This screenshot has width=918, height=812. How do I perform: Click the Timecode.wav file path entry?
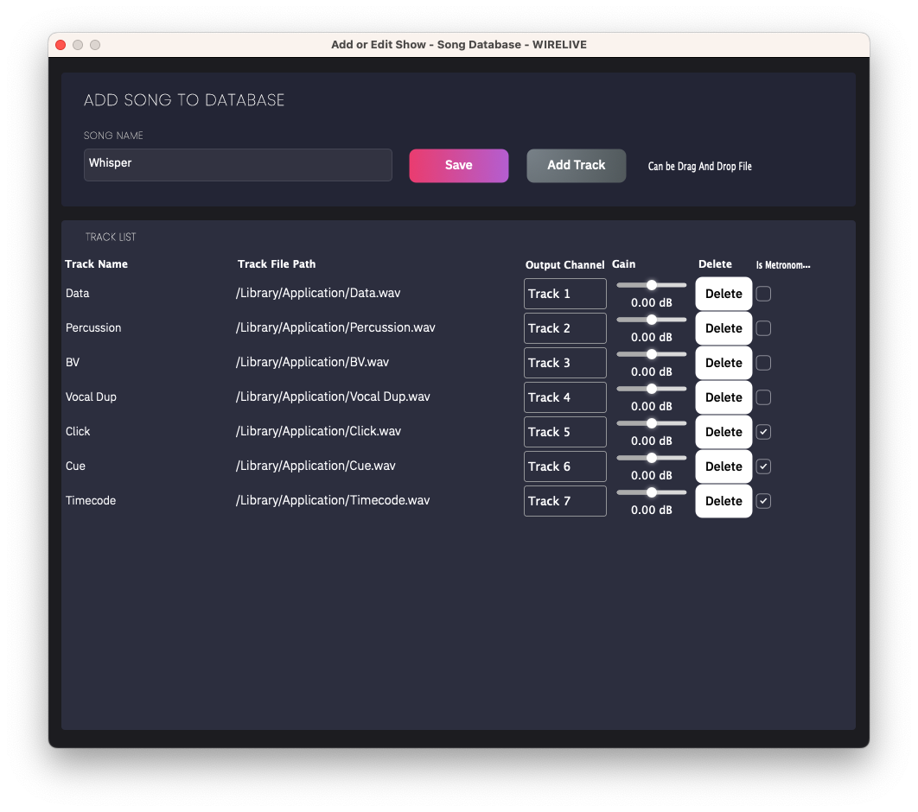tap(332, 500)
